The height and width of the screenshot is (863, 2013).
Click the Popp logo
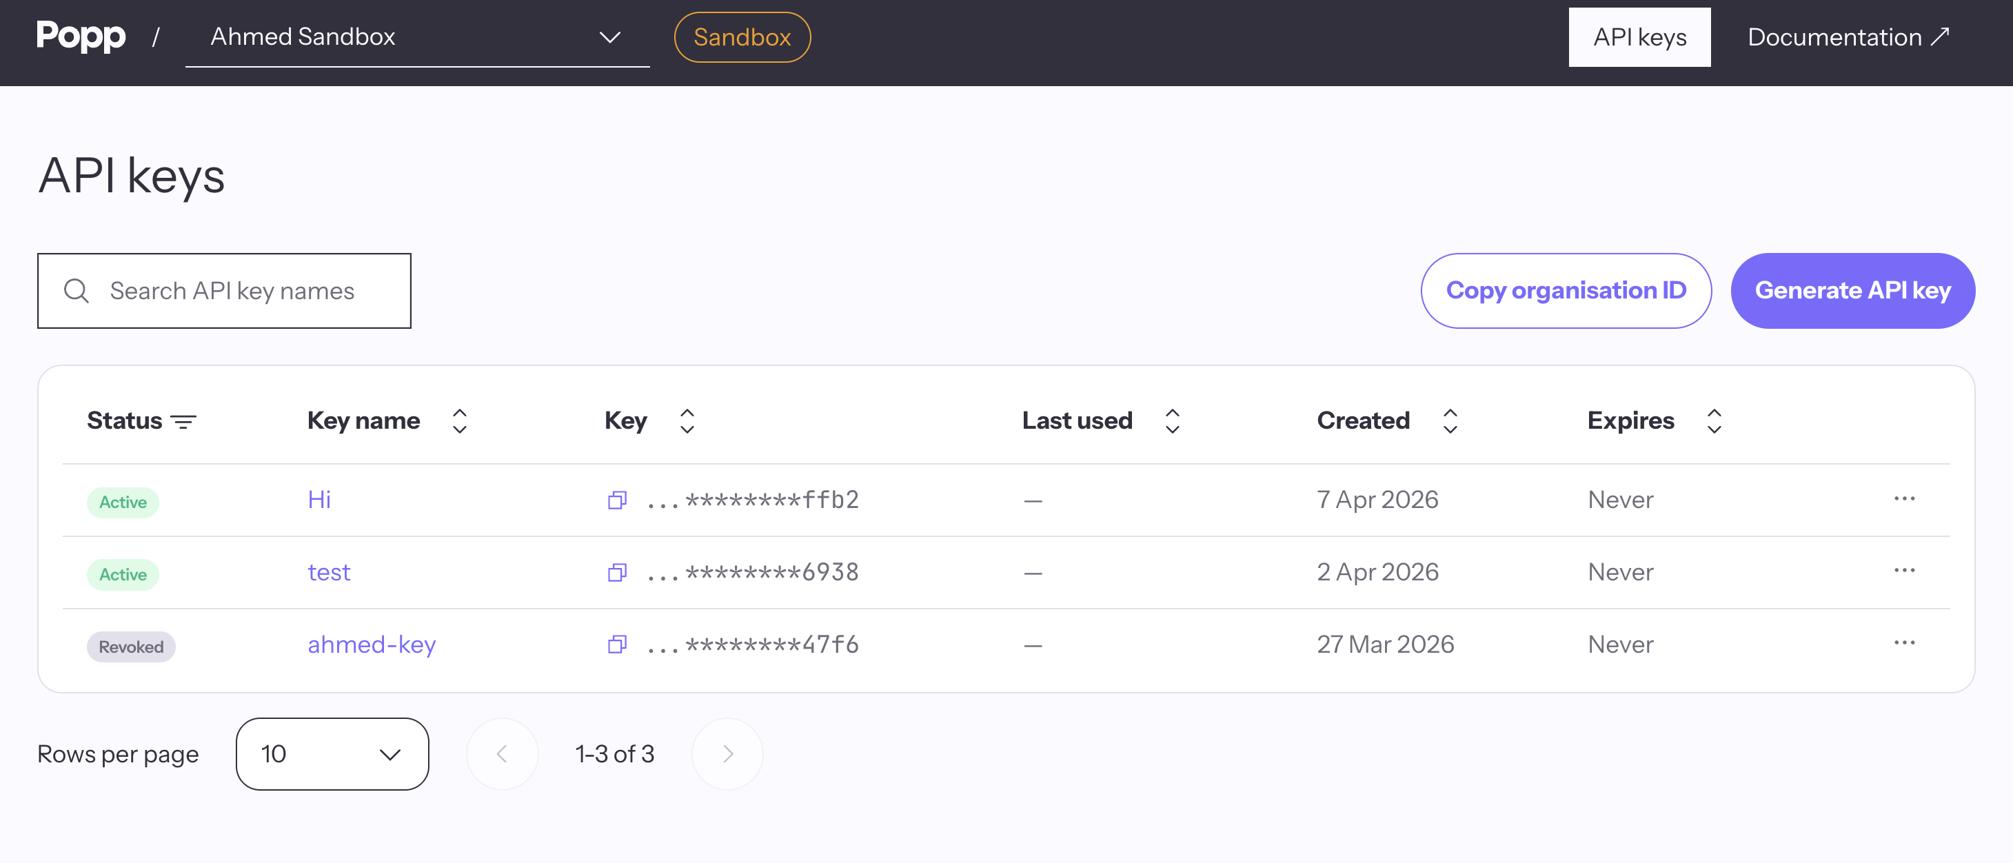(81, 35)
